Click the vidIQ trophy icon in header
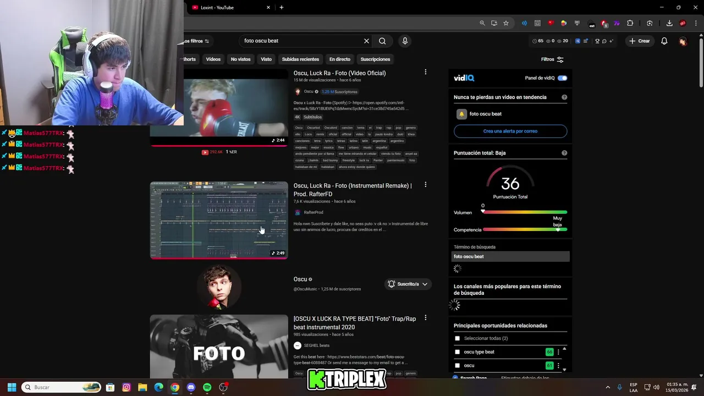The image size is (704, 396). point(597,41)
